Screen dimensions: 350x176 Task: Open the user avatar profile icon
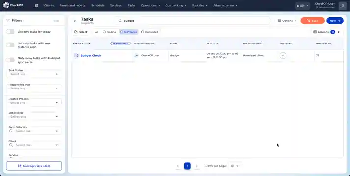point(343,6)
